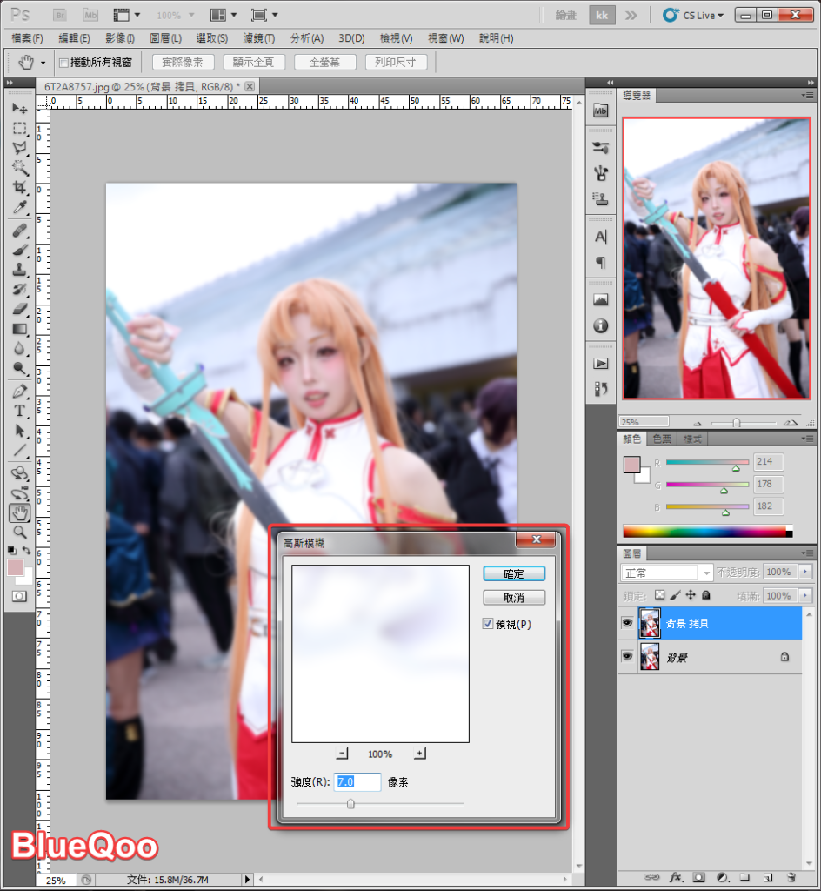
Task: Select the Horizontal Type tool
Action: click(19, 411)
